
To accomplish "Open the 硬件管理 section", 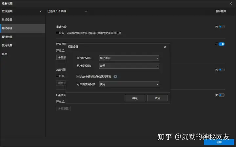I will (x=23, y=37).
